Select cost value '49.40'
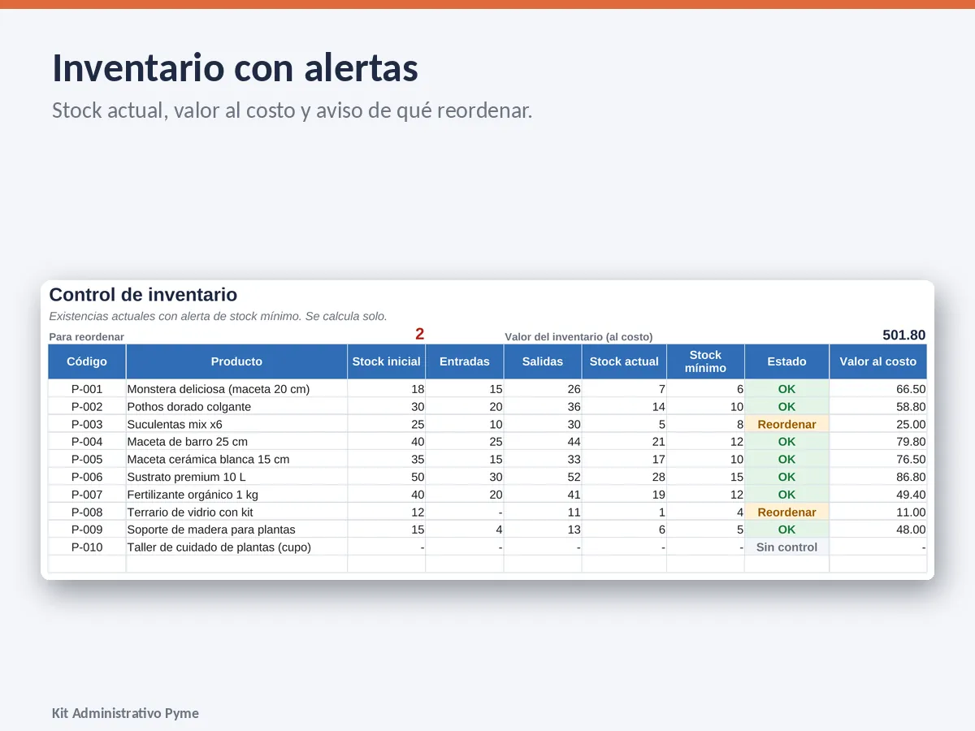975x731 pixels. tap(911, 495)
